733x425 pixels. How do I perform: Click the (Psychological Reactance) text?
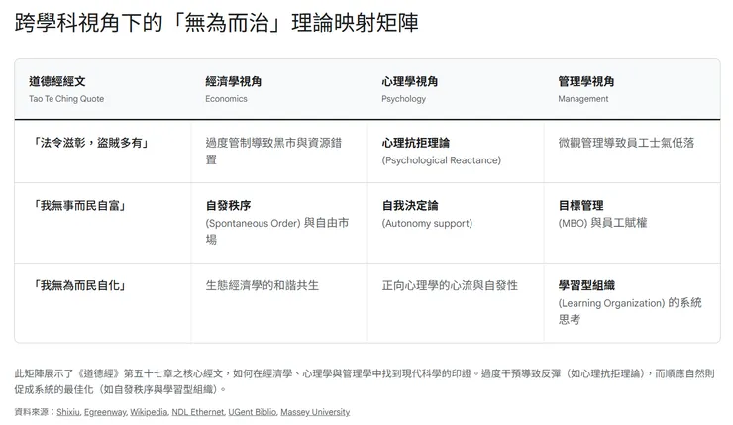[442, 160]
